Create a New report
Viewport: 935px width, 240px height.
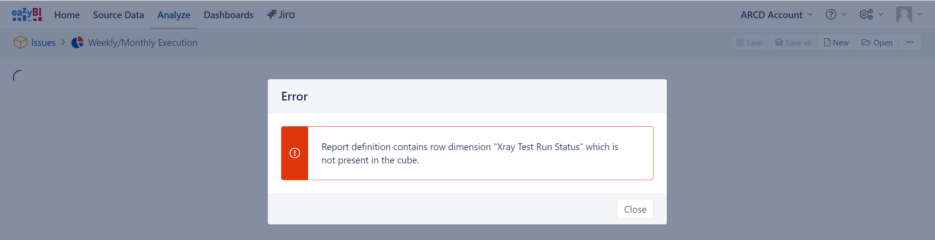[x=836, y=42]
